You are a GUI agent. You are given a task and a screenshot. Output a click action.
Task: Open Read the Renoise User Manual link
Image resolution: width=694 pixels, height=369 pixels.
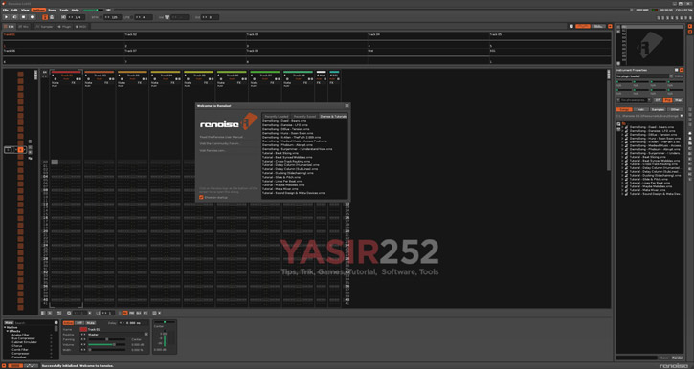coord(221,137)
